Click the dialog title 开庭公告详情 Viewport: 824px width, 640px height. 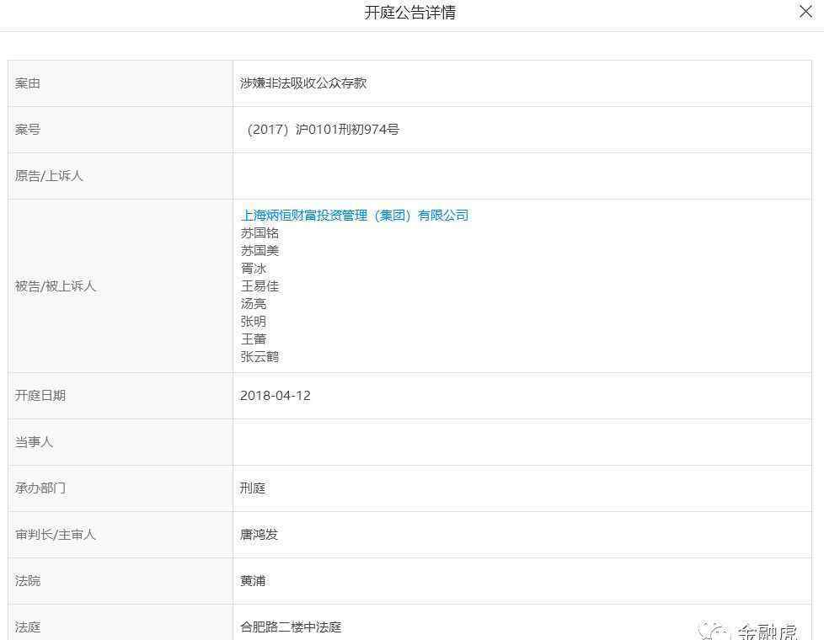pyautogui.click(x=410, y=12)
